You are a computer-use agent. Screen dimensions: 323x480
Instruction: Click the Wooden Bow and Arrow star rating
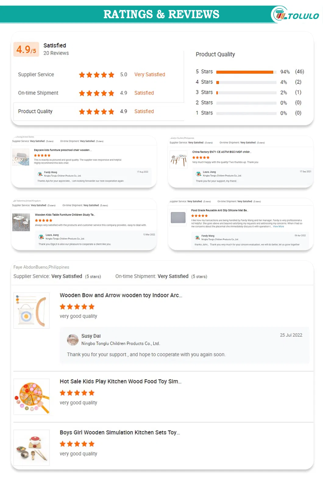coord(77,307)
